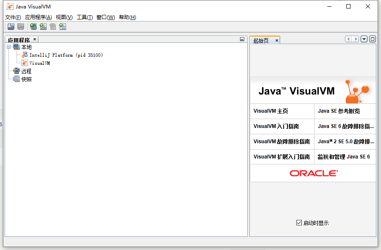The width and height of the screenshot is (381, 250).
Task: Open the document list dropdown arrow
Action: tap(364, 39)
